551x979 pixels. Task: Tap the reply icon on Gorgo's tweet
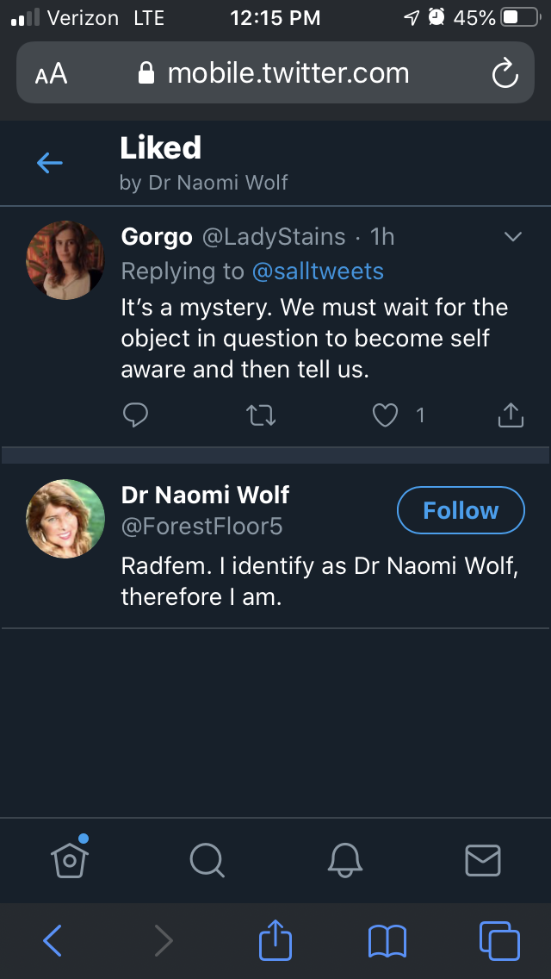click(x=136, y=415)
